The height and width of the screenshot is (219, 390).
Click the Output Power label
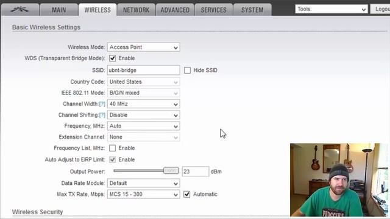pos(87,172)
